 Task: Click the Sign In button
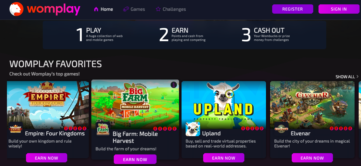pos(339,9)
